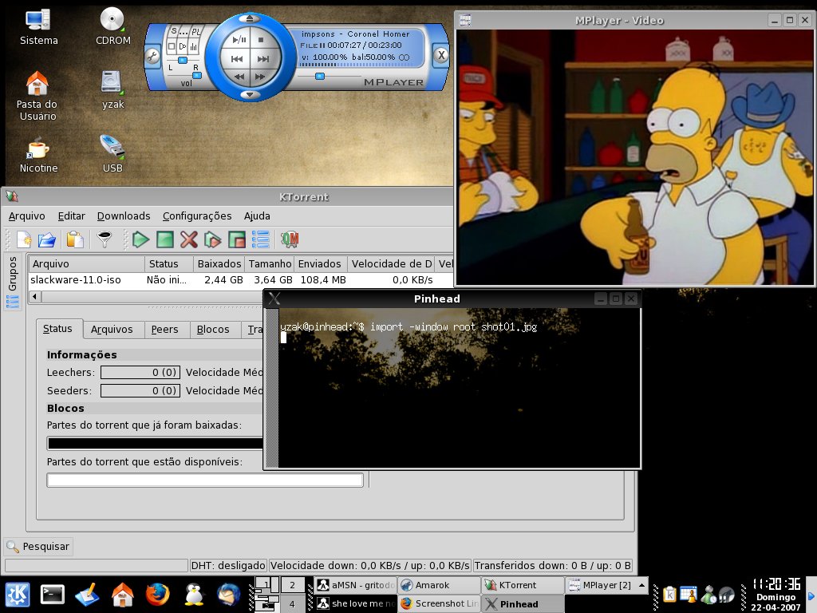Adjust the MPlayer vol slider handle
817x613 pixels.
[198, 76]
